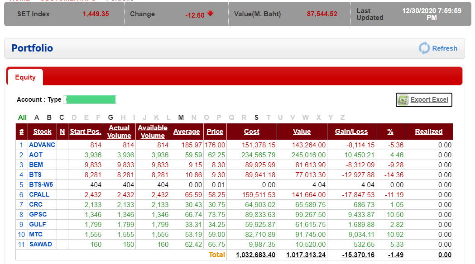
Task: Open the MTC stock link
Action: (x=36, y=234)
